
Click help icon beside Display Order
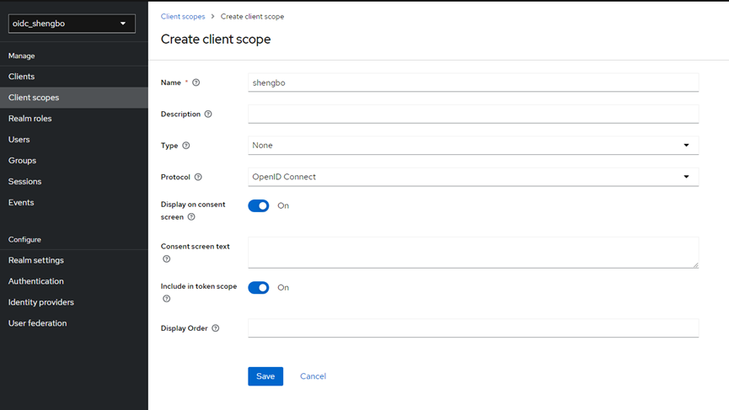[x=216, y=328]
